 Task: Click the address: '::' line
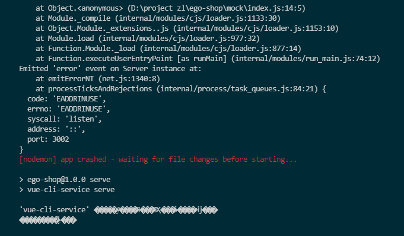56,129
